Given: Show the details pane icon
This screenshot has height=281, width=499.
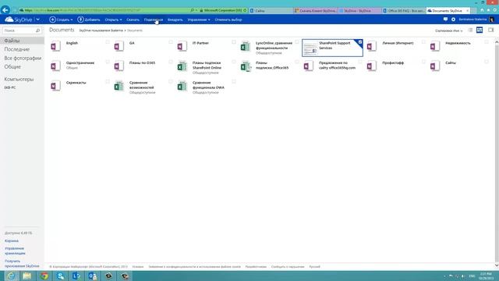Looking at the screenshot, I should pos(491,30).
